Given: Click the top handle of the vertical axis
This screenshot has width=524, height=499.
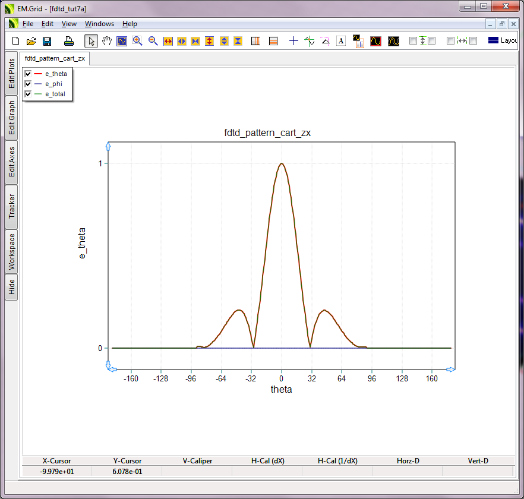Looking at the screenshot, I should pyautogui.click(x=108, y=146).
